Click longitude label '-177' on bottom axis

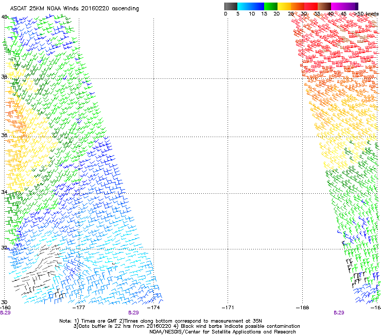coord(79,308)
